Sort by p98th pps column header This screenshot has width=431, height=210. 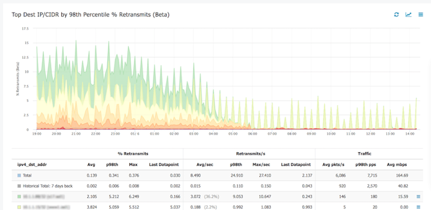(365, 165)
